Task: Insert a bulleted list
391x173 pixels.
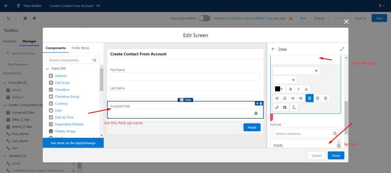Action: (x=277, y=98)
